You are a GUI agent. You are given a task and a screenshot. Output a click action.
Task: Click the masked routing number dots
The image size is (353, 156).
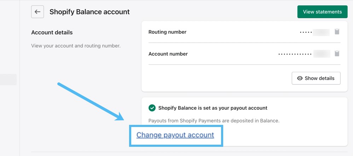(306, 32)
